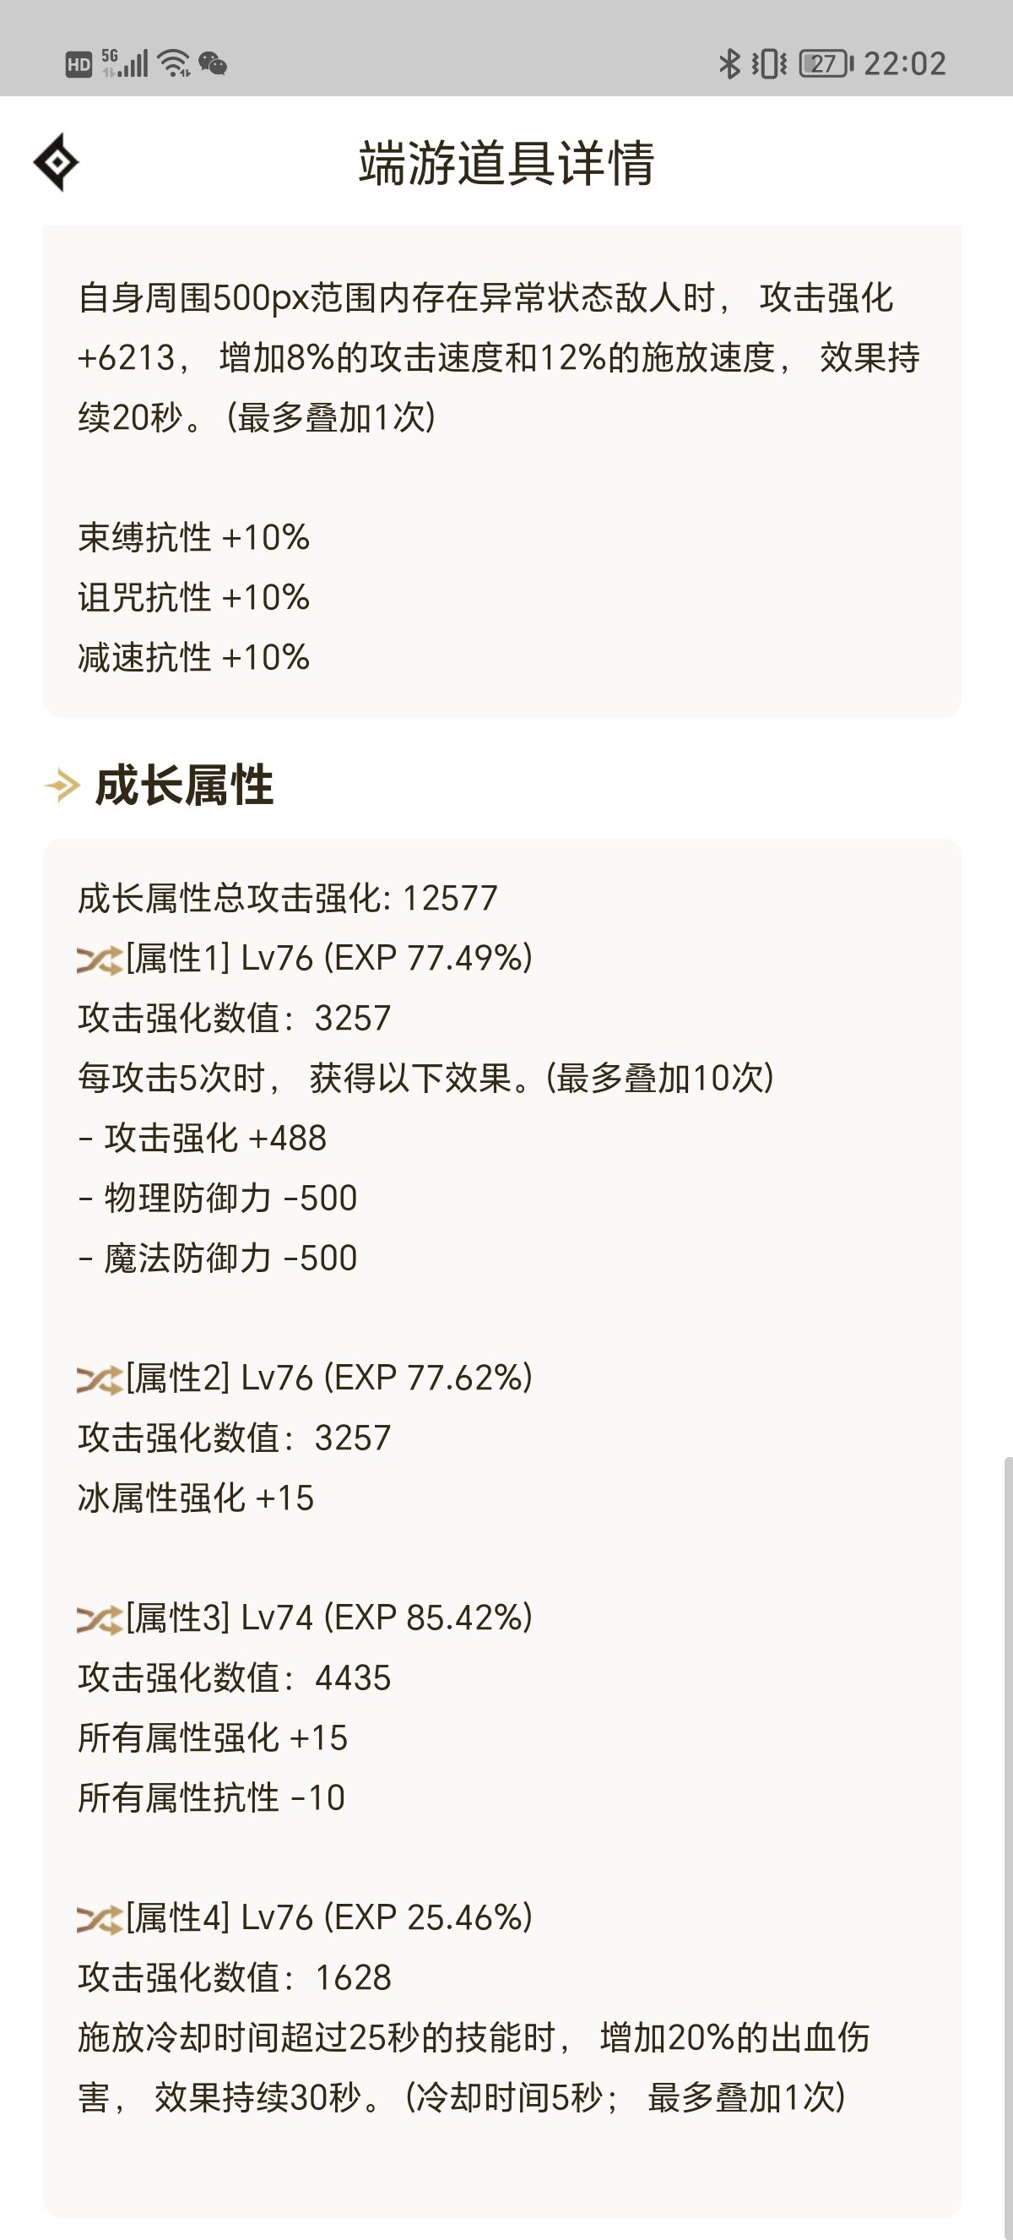Tap the WeChat notification icon in status bar

click(x=213, y=63)
